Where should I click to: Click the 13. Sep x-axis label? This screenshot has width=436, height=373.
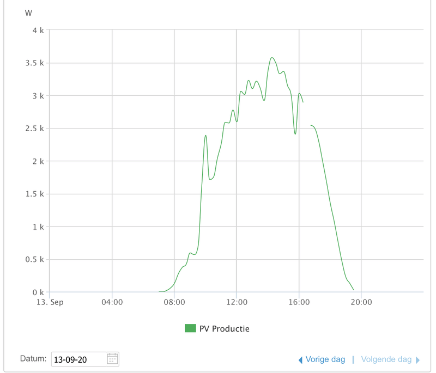tap(50, 302)
